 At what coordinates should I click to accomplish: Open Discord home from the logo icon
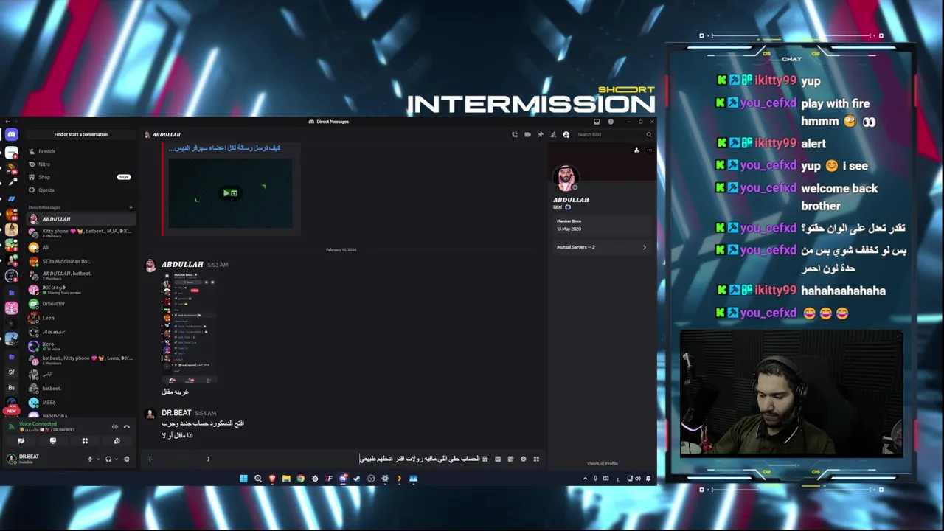[x=11, y=134]
